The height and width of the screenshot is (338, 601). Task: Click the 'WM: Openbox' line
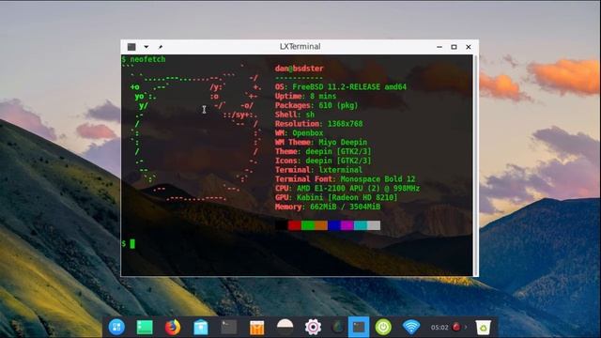coord(299,133)
